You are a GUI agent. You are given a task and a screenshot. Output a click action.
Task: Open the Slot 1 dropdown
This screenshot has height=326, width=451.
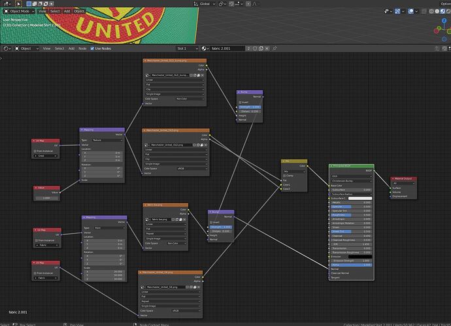pos(187,48)
